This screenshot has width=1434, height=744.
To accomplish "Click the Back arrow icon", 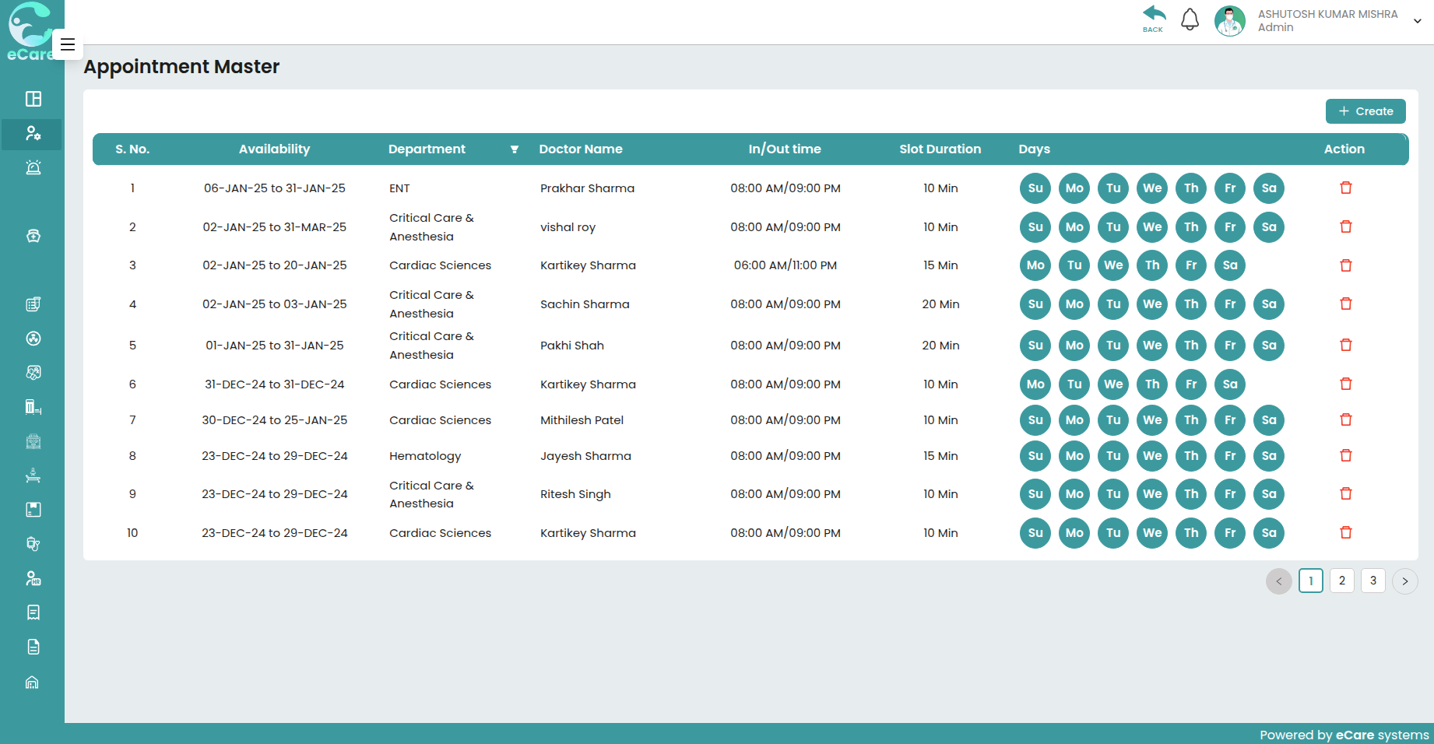I will [1154, 18].
